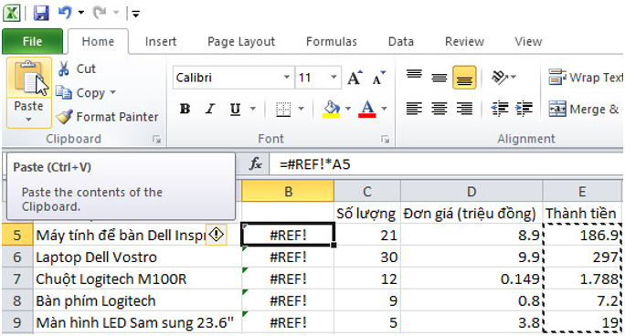Viewport: 625px width, 336px height.
Task: Switch to the Insert tab
Action: click(161, 41)
